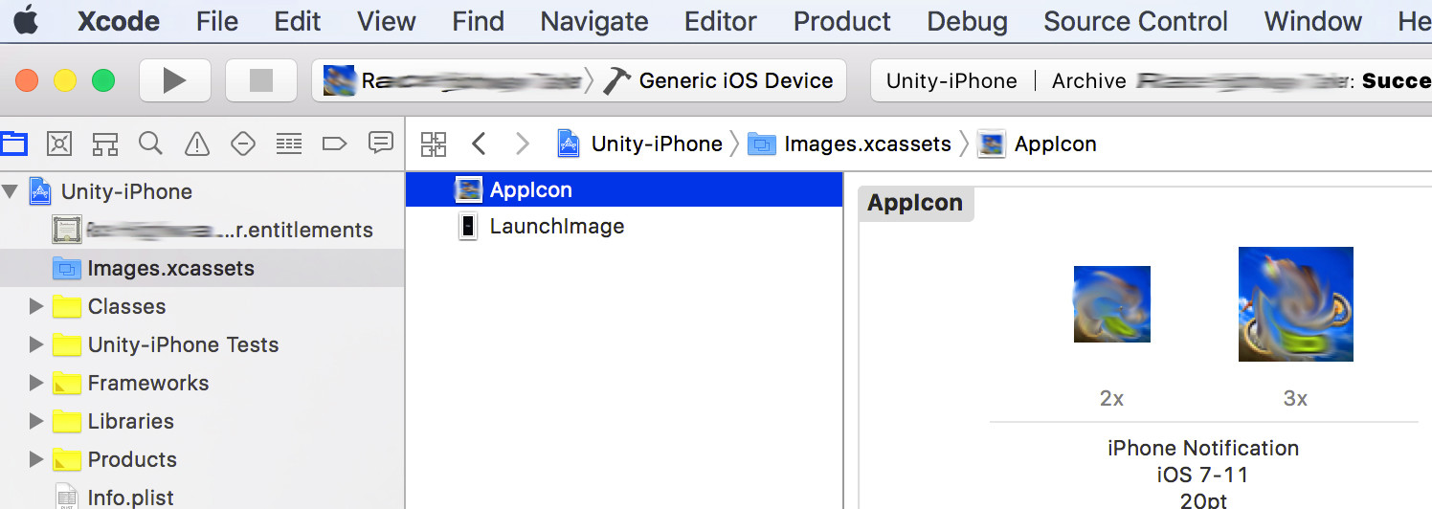This screenshot has width=1432, height=509.
Task: Open the Product menu
Action: (841, 21)
